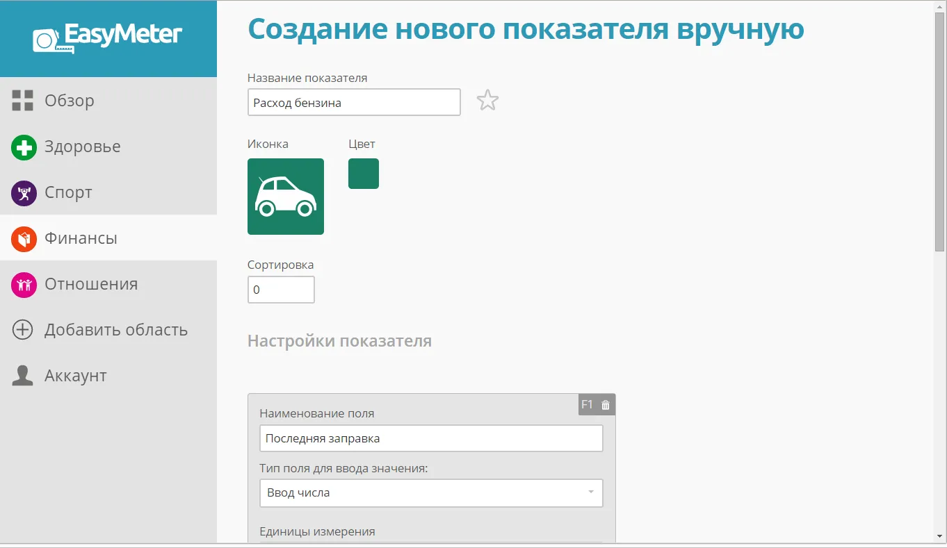This screenshot has width=947, height=548.
Task: Open the Тип поля dropdown showing Ввод числа
Action: point(430,492)
